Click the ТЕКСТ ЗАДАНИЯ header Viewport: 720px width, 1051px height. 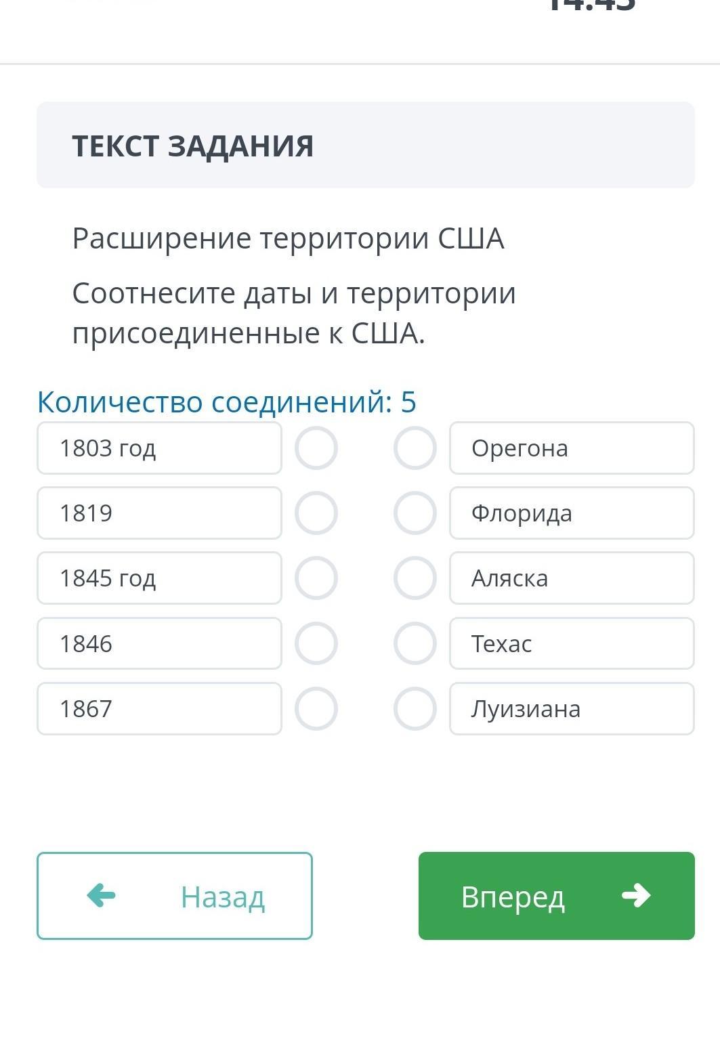192,146
